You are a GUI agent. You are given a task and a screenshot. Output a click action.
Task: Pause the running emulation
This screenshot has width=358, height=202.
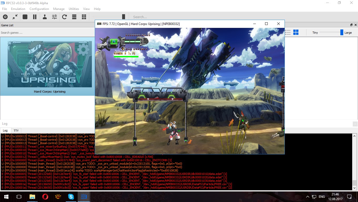click(35, 17)
